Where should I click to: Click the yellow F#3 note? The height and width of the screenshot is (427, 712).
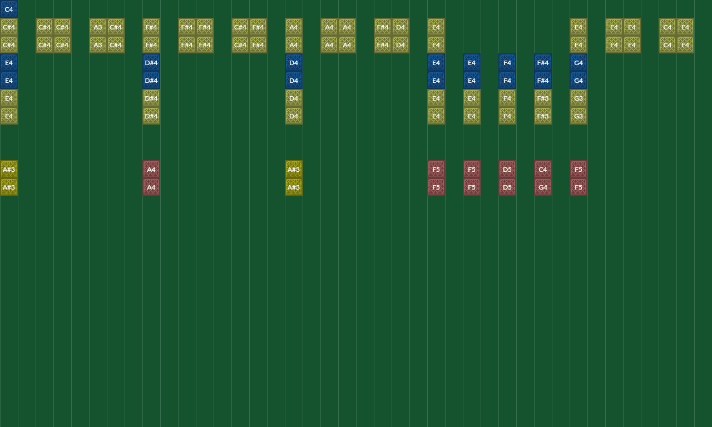click(542, 98)
